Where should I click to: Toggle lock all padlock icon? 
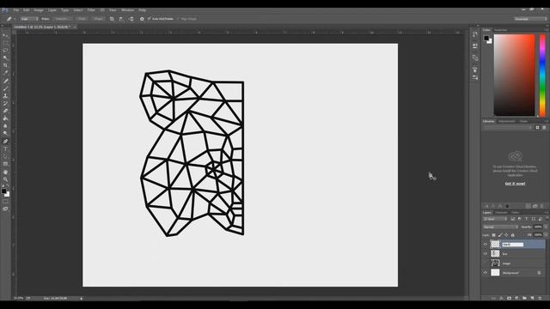click(512, 235)
